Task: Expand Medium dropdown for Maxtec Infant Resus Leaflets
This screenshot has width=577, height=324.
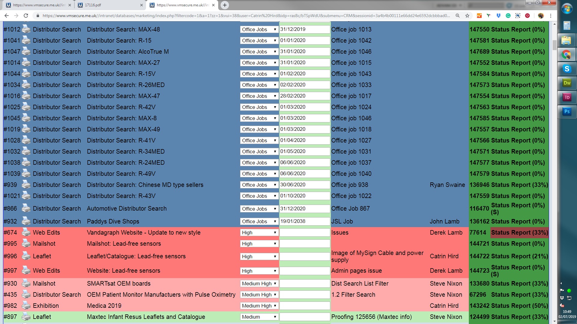Action: (259, 317)
